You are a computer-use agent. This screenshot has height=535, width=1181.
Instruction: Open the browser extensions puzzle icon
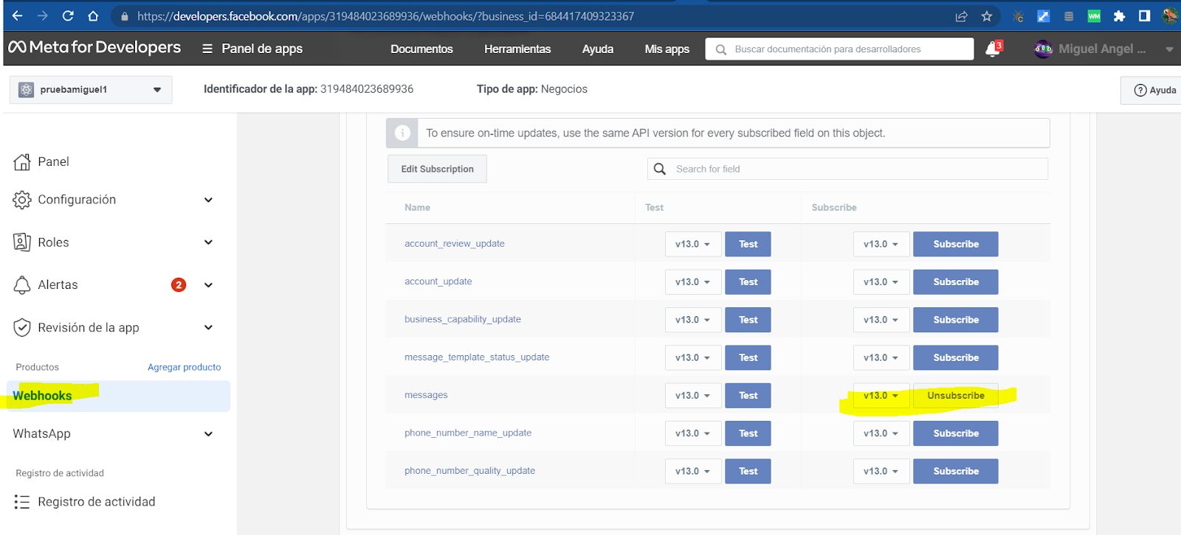pos(1119,16)
